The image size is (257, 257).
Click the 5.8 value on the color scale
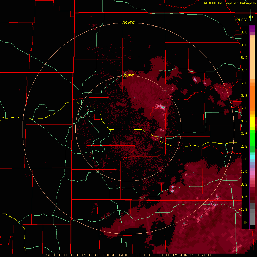(244, 96)
